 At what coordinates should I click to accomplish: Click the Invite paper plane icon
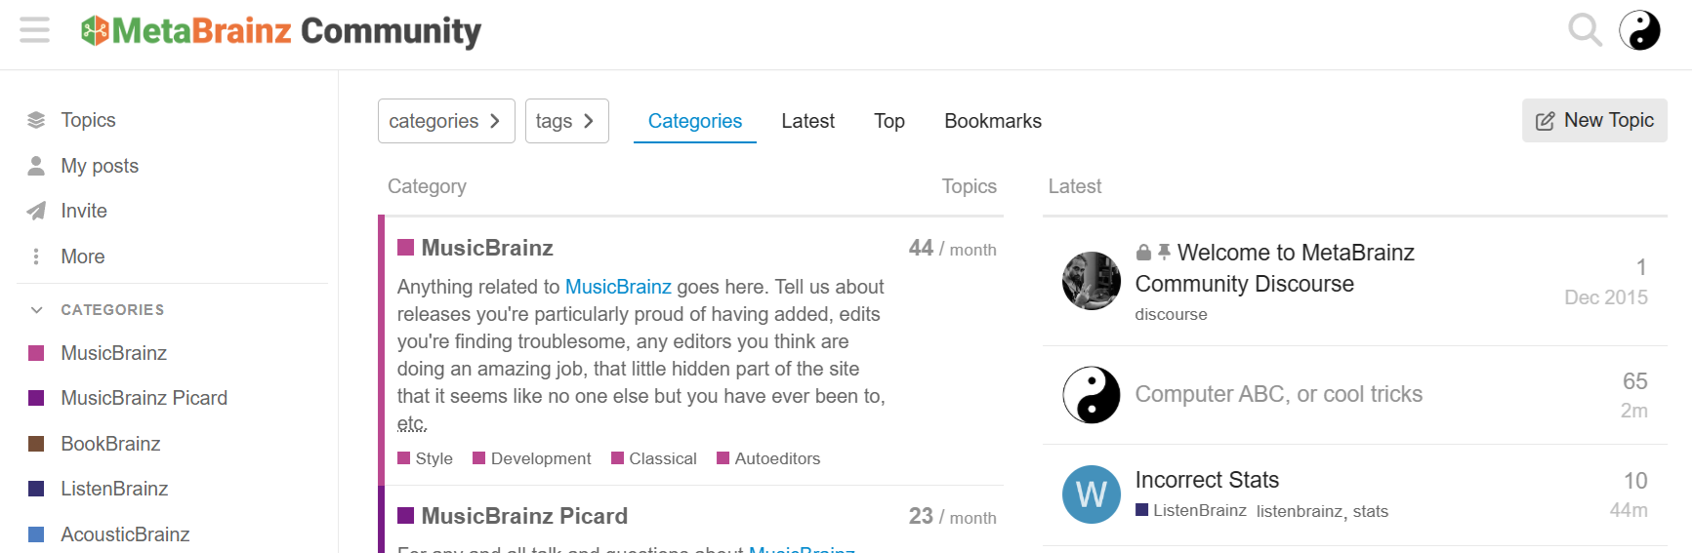coord(36,211)
